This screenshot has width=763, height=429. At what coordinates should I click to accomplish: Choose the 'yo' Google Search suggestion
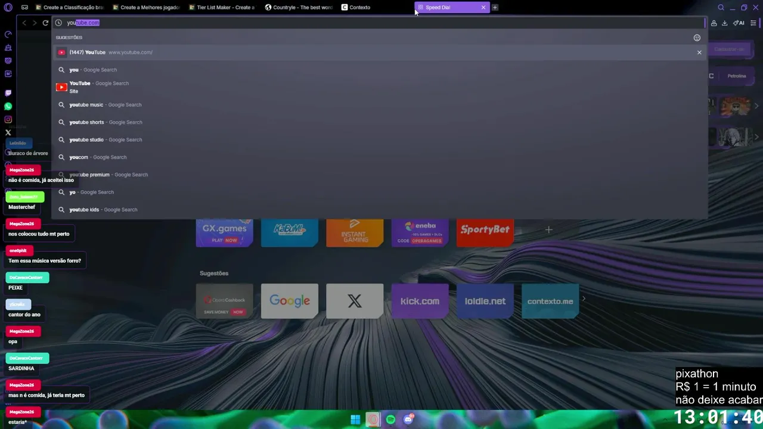pyautogui.click(x=379, y=192)
